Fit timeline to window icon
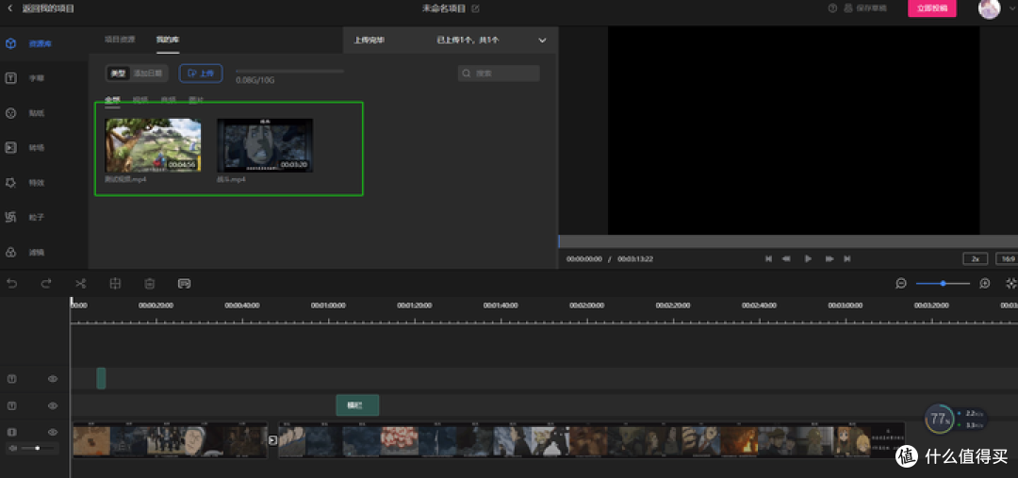 pyautogui.click(x=1010, y=283)
